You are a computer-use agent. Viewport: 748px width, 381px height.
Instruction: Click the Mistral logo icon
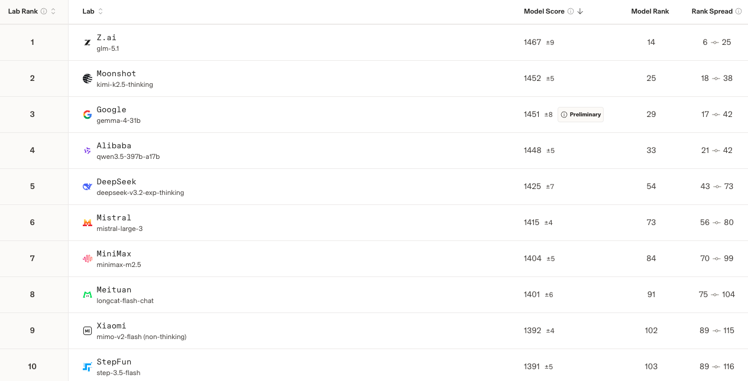point(88,223)
